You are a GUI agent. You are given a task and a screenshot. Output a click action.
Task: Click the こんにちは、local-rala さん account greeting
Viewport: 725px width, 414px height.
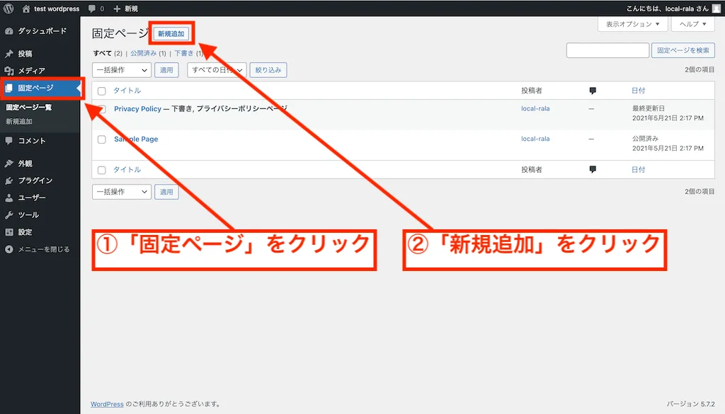click(667, 8)
